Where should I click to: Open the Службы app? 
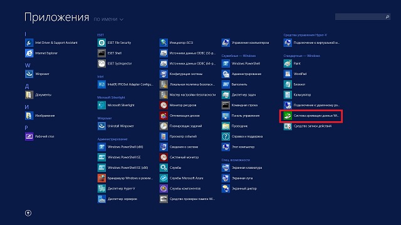click(x=170, y=167)
